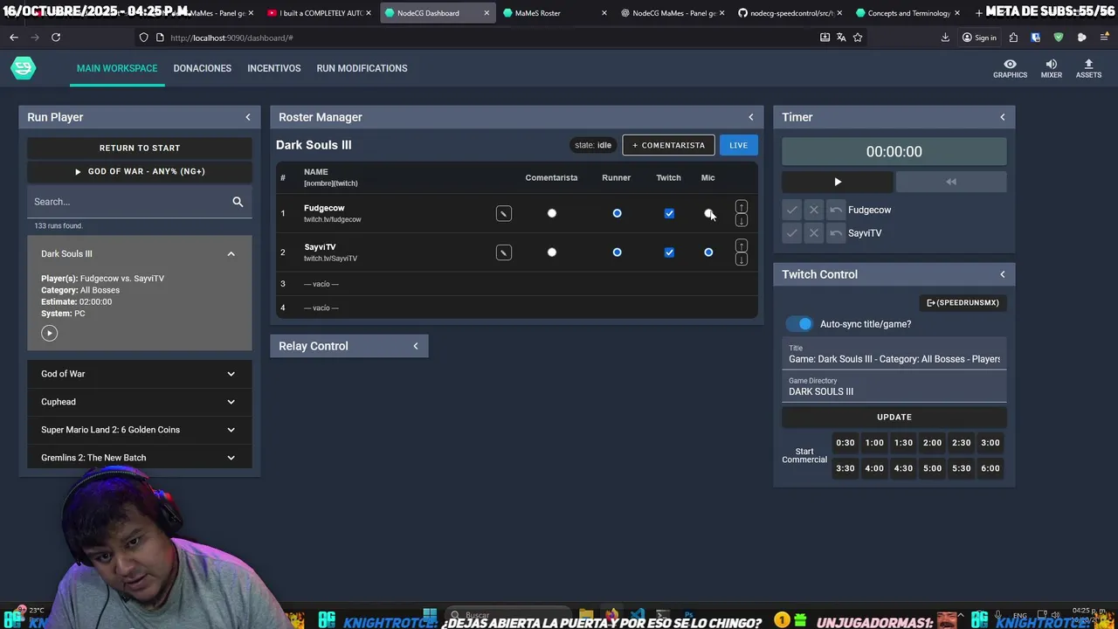Move SayviTV row up
Image resolution: width=1118 pixels, height=629 pixels.
tap(741, 246)
